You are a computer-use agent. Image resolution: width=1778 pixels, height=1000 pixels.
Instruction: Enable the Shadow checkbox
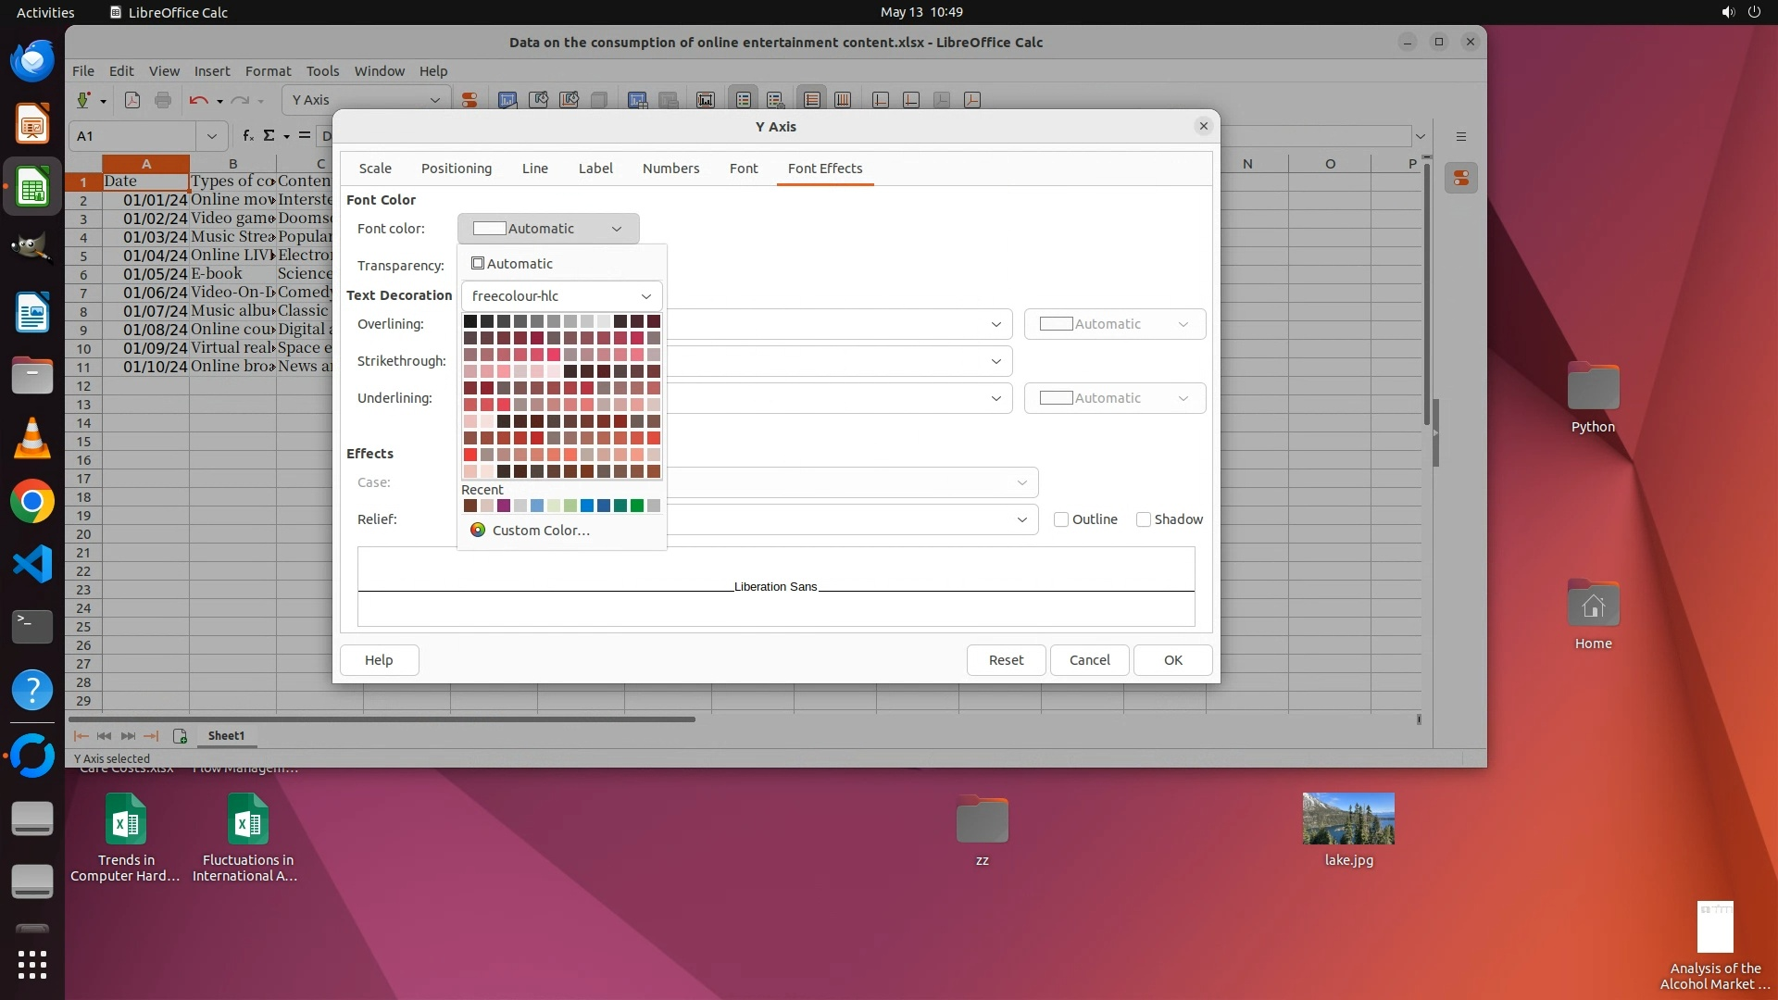click(x=1144, y=519)
